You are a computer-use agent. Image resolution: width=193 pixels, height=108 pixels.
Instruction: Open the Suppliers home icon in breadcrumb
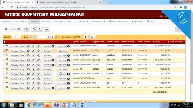pos(6,29)
